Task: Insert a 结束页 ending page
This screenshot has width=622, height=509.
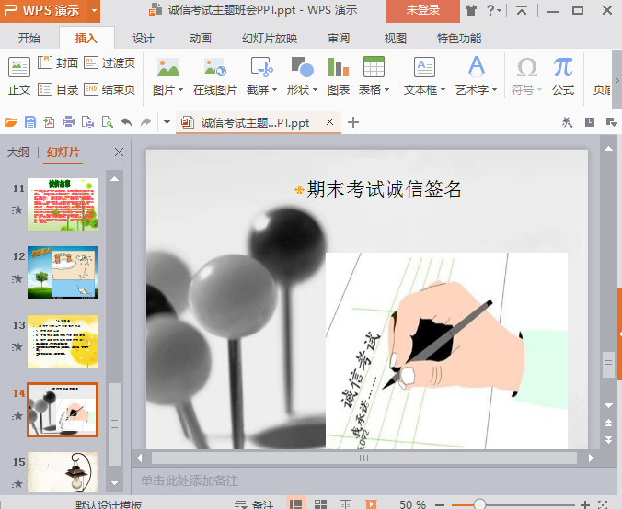Action: click(x=109, y=89)
